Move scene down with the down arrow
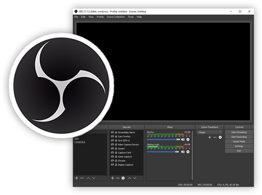This screenshot has height=195, width=262. 93,178
